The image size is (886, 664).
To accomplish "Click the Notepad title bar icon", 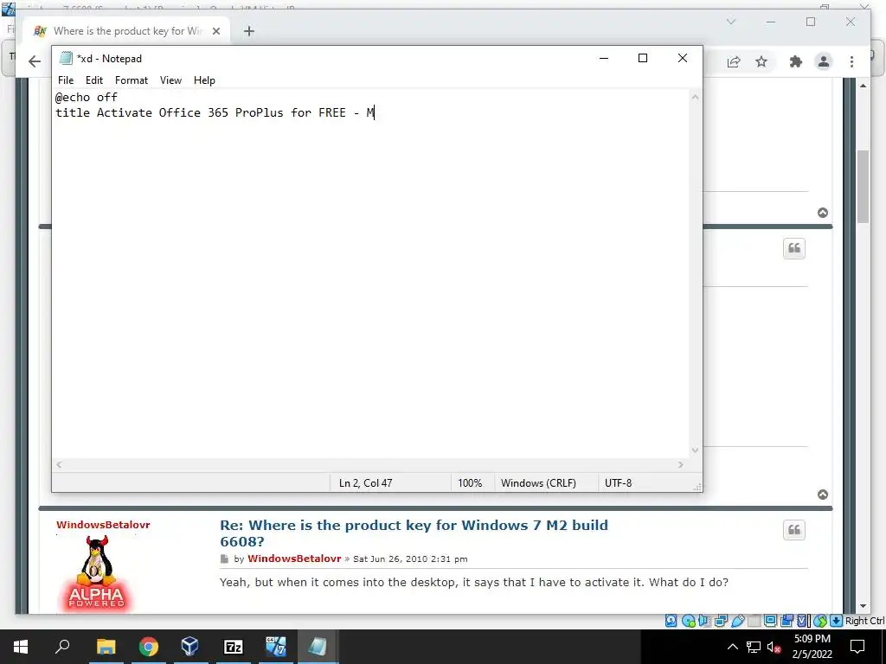I will (x=66, y=58).
